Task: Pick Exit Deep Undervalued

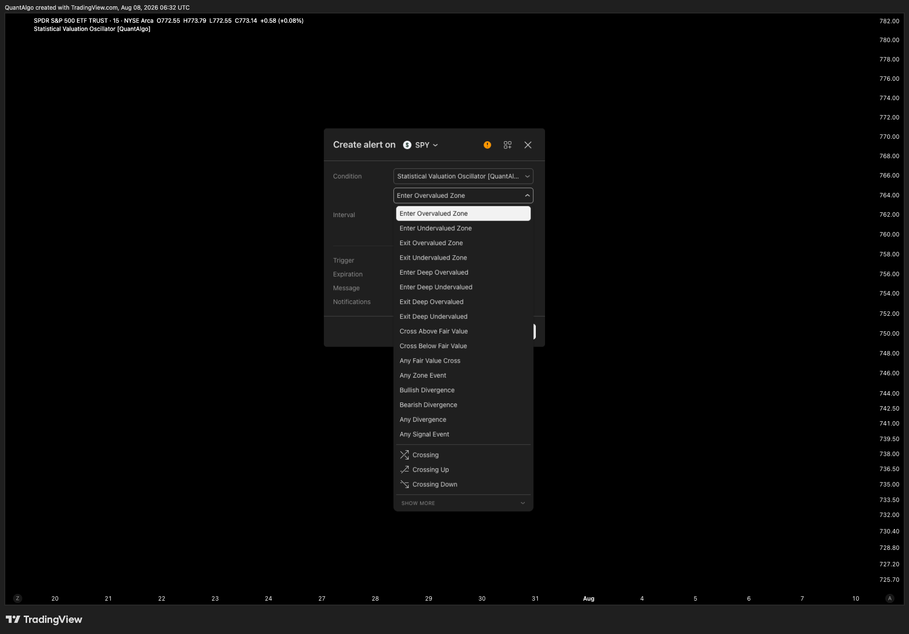Action: [x=463, y=317]
